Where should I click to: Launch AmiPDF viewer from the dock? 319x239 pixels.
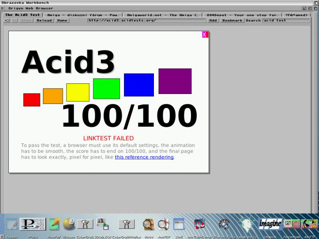tap(163, 225)
